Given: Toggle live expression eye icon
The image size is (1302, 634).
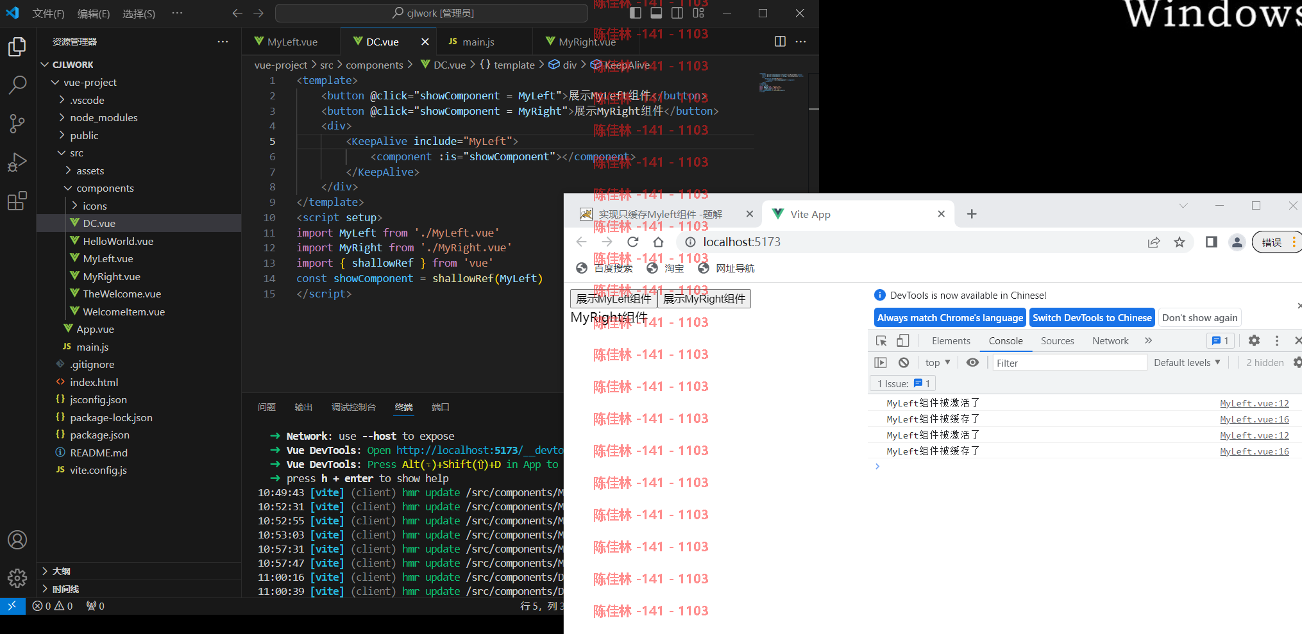Looking at the screenshot, I should (x=973, y=363).
